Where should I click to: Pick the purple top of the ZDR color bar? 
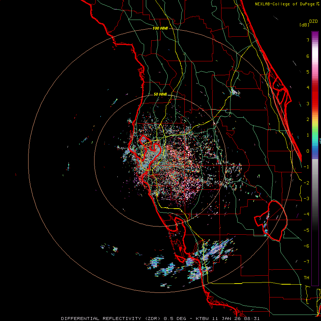tap(315, 34)
